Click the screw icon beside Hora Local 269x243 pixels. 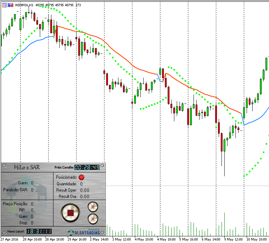click(4, 233)
